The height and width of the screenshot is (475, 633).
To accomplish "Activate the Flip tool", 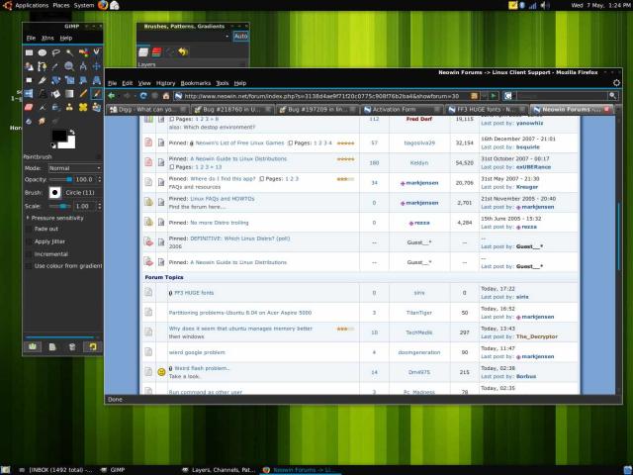I will pyautogui.click(x=29, y=94).
